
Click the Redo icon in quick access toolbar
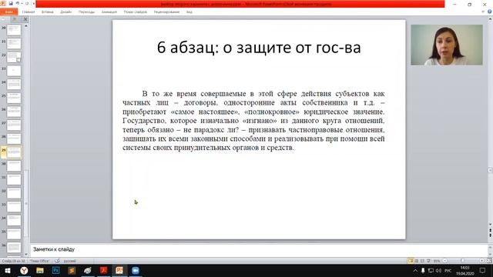pyautogui.click(x=27, y=3)
